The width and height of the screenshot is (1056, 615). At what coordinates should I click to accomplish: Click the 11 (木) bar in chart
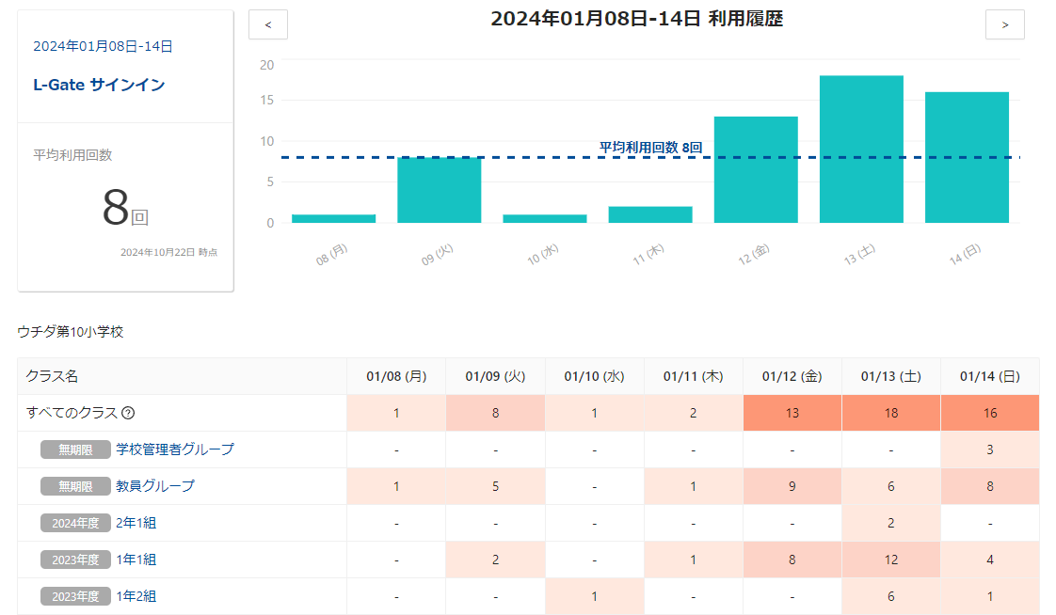[x=650, y=214]
